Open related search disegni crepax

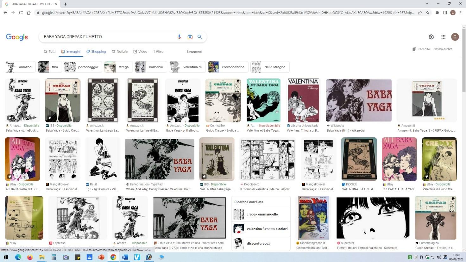[x=261, y=243]
